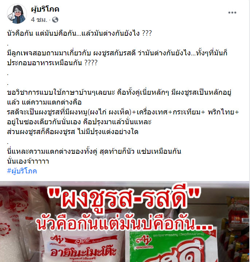
Task: Open the ผู้บริโภค page profile avatar
Action: click(17, 14)
